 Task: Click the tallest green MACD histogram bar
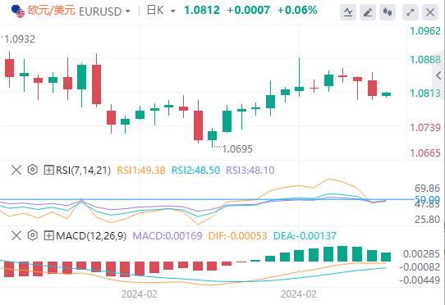[342, 253]
